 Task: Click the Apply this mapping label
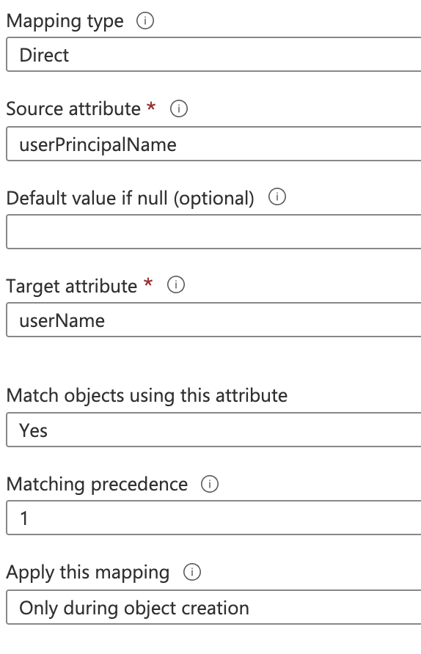pos(88,573)
